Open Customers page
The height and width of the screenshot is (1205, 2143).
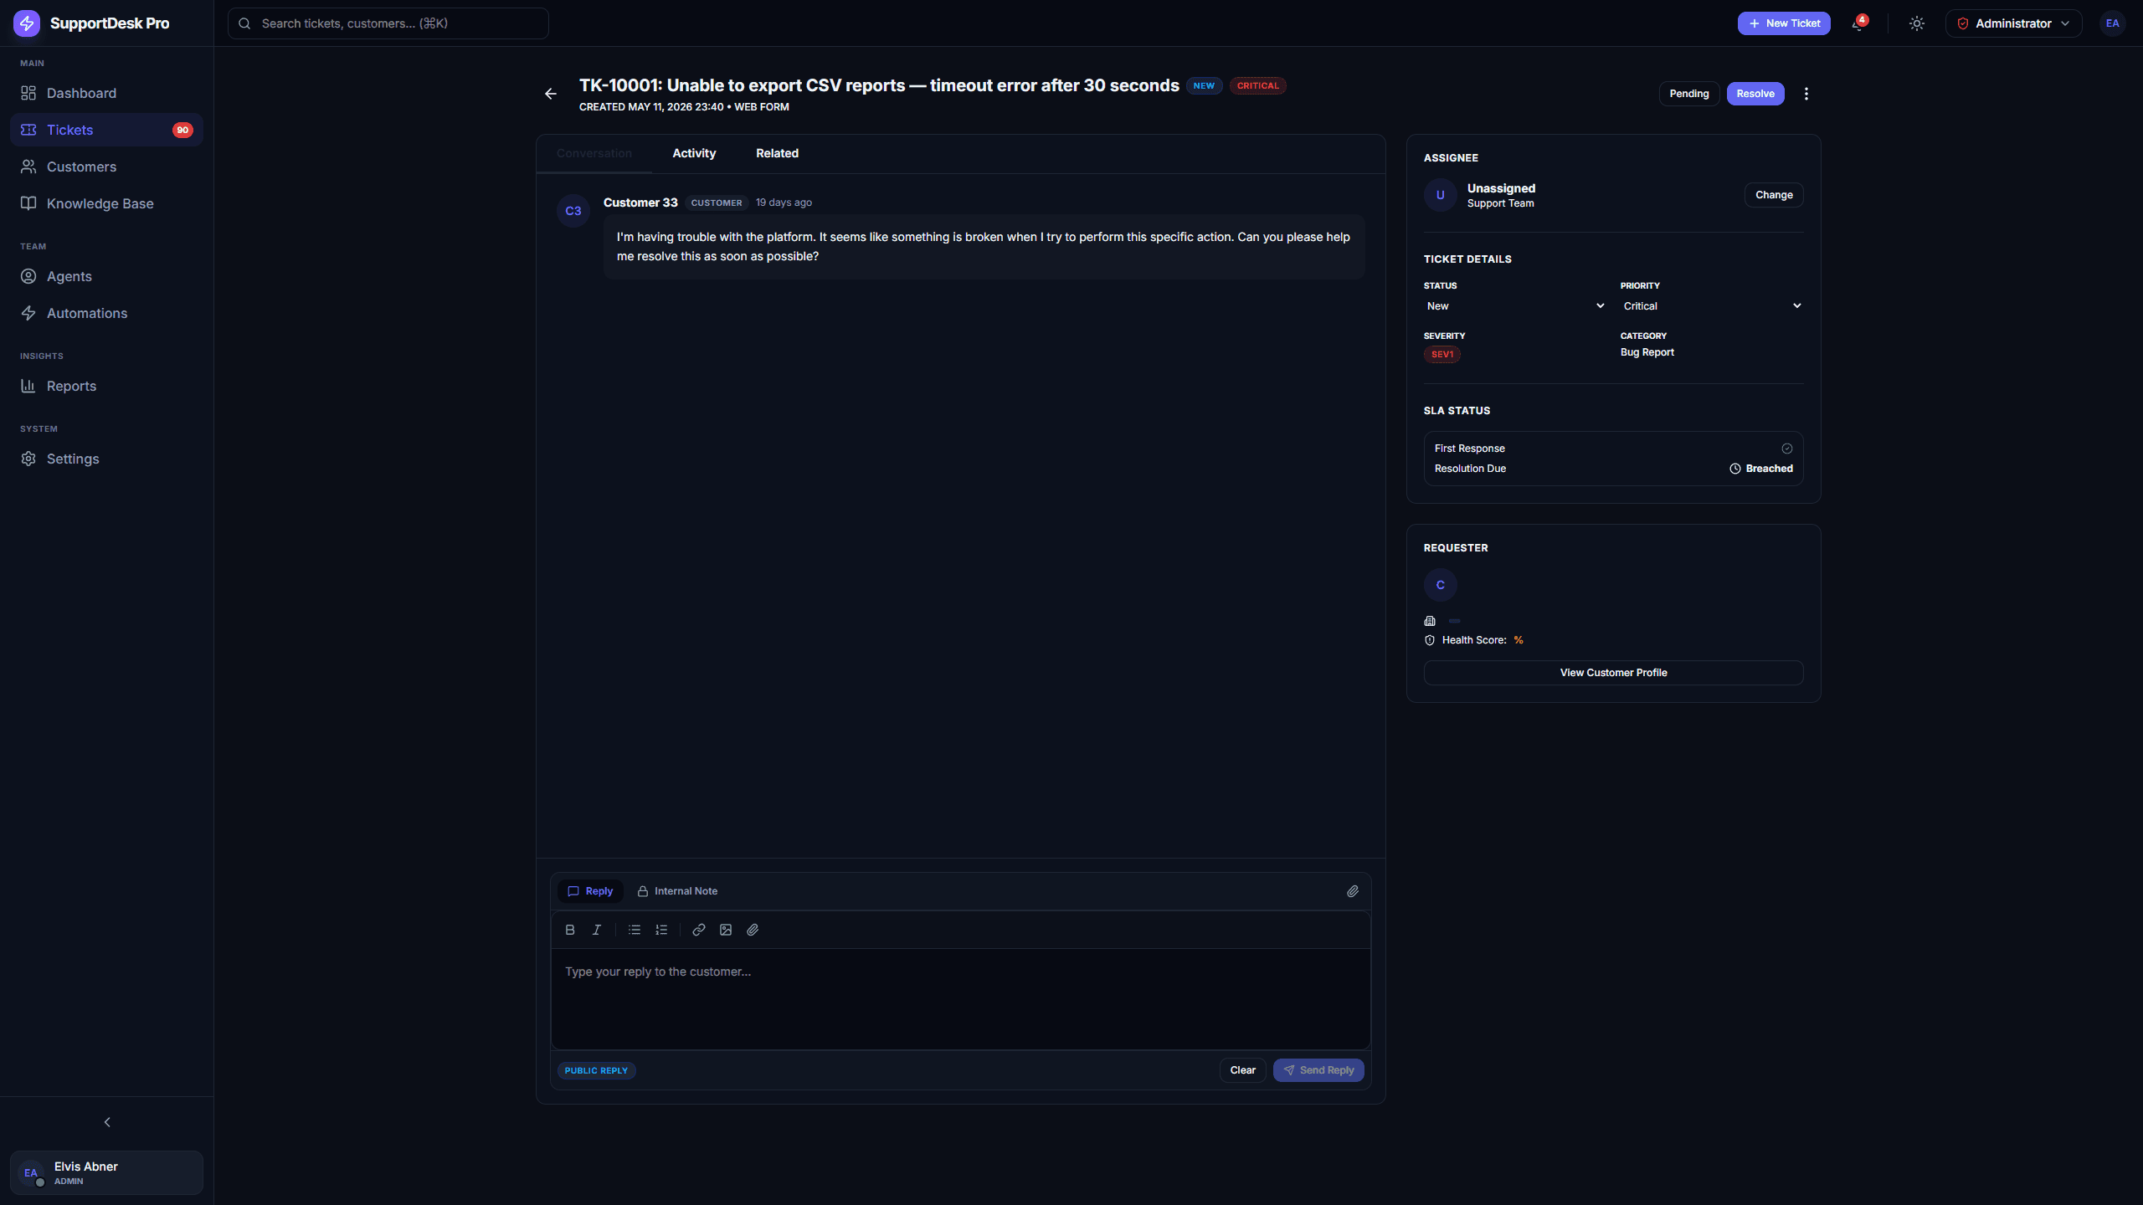click(106, 167)
